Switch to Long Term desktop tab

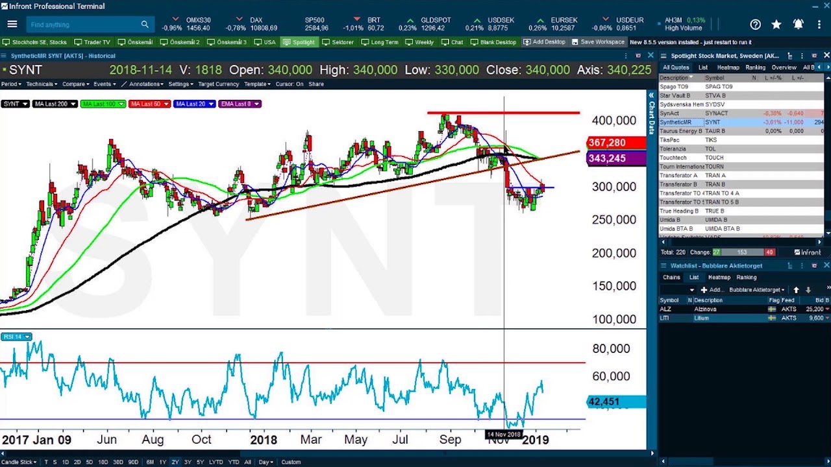pyautogui.click(x=380, y=42)
